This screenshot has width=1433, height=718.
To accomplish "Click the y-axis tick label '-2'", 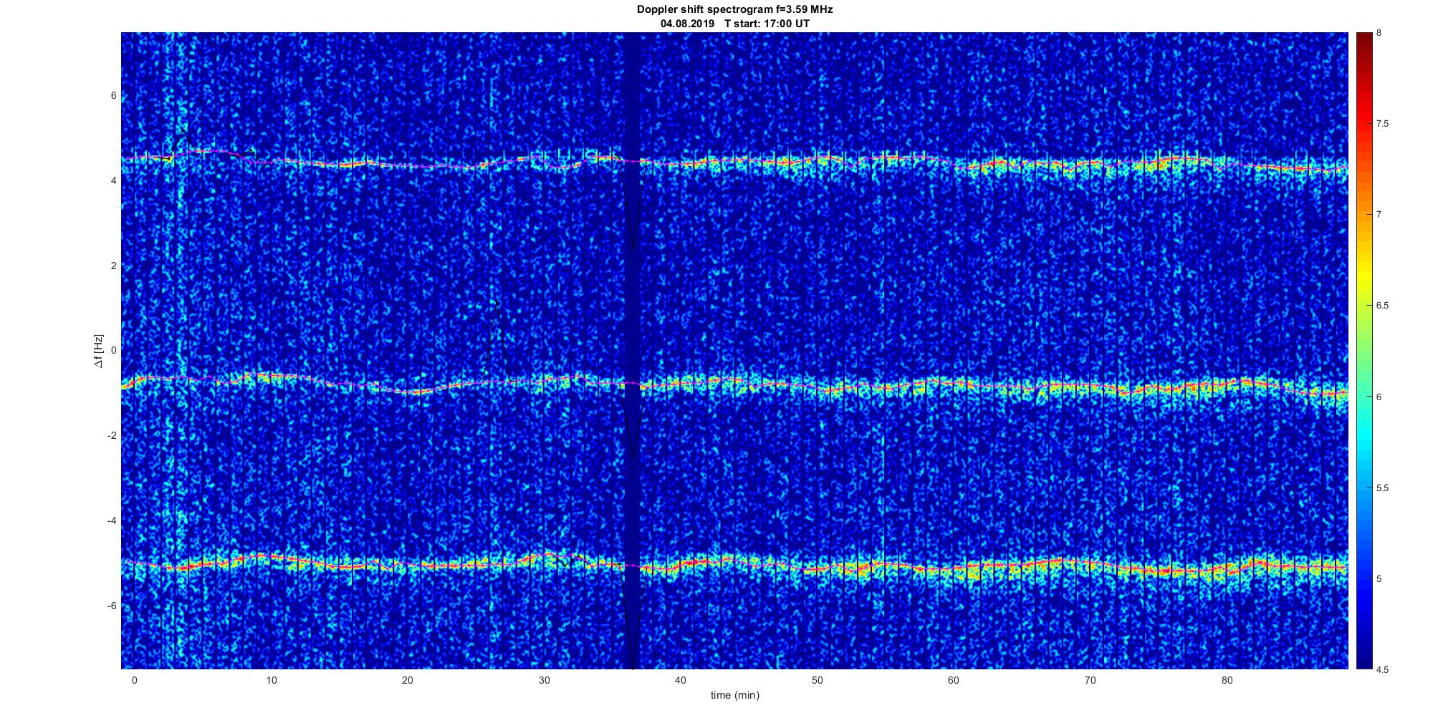I will pyautogui.click(x=112, y=436).
